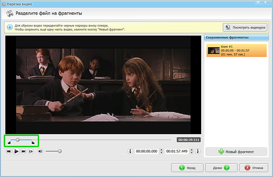Image resolution: width=273 pixels, height=177 pixels.
Task: Set fragment start with the left bracket button
Action: click(130, 151)
